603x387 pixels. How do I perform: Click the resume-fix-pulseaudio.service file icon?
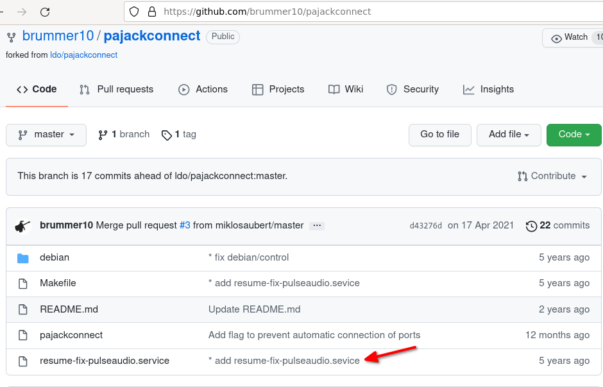pos(22,361)
